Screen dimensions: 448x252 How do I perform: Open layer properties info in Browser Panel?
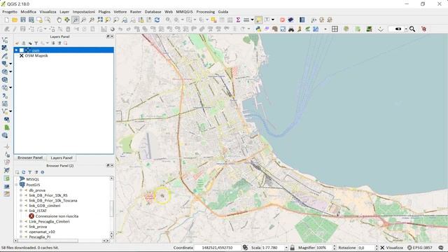(x=42, y=172)
